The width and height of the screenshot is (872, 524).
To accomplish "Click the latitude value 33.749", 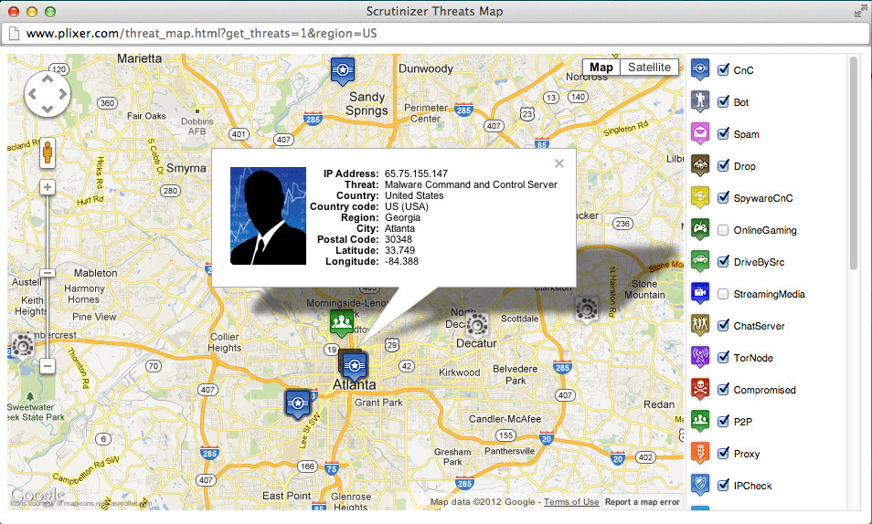I will click(399, 251).
